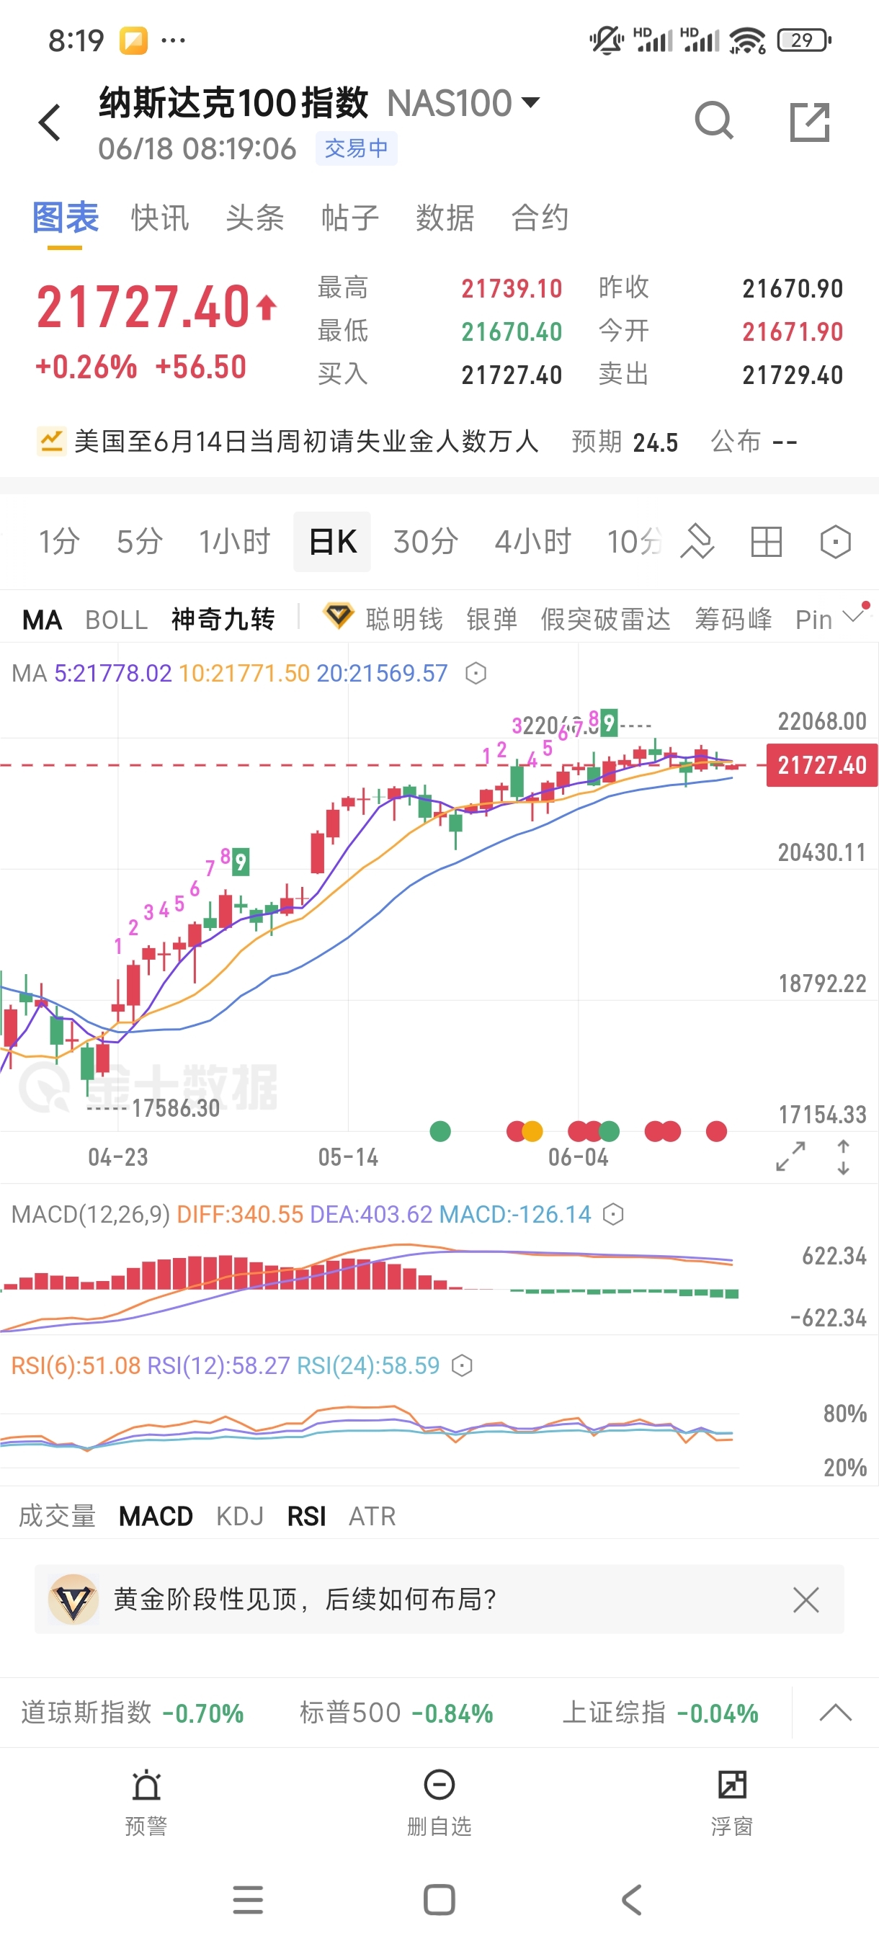Select the 图表 tab
This screenshot has width=879, height=1954.
pos(66,218)
